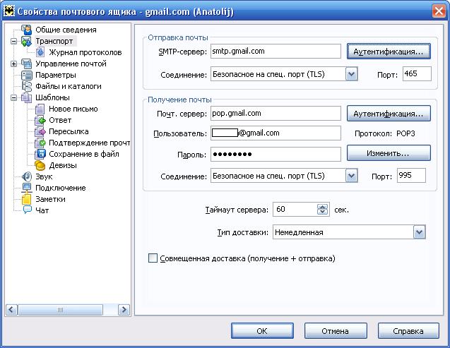Select Новое письмо template
This screenshot has height=348, width=450.
[x=73, y=109]
